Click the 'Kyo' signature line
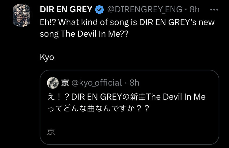This screenshot has width=229, height=148. [47, 57]
